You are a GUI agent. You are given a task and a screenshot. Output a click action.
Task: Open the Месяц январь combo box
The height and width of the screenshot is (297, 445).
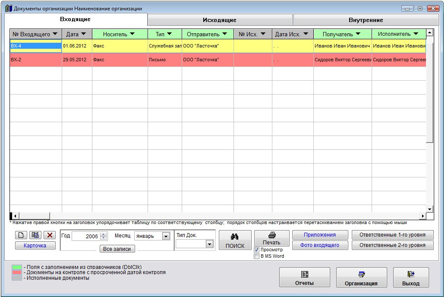click(152, 236)
